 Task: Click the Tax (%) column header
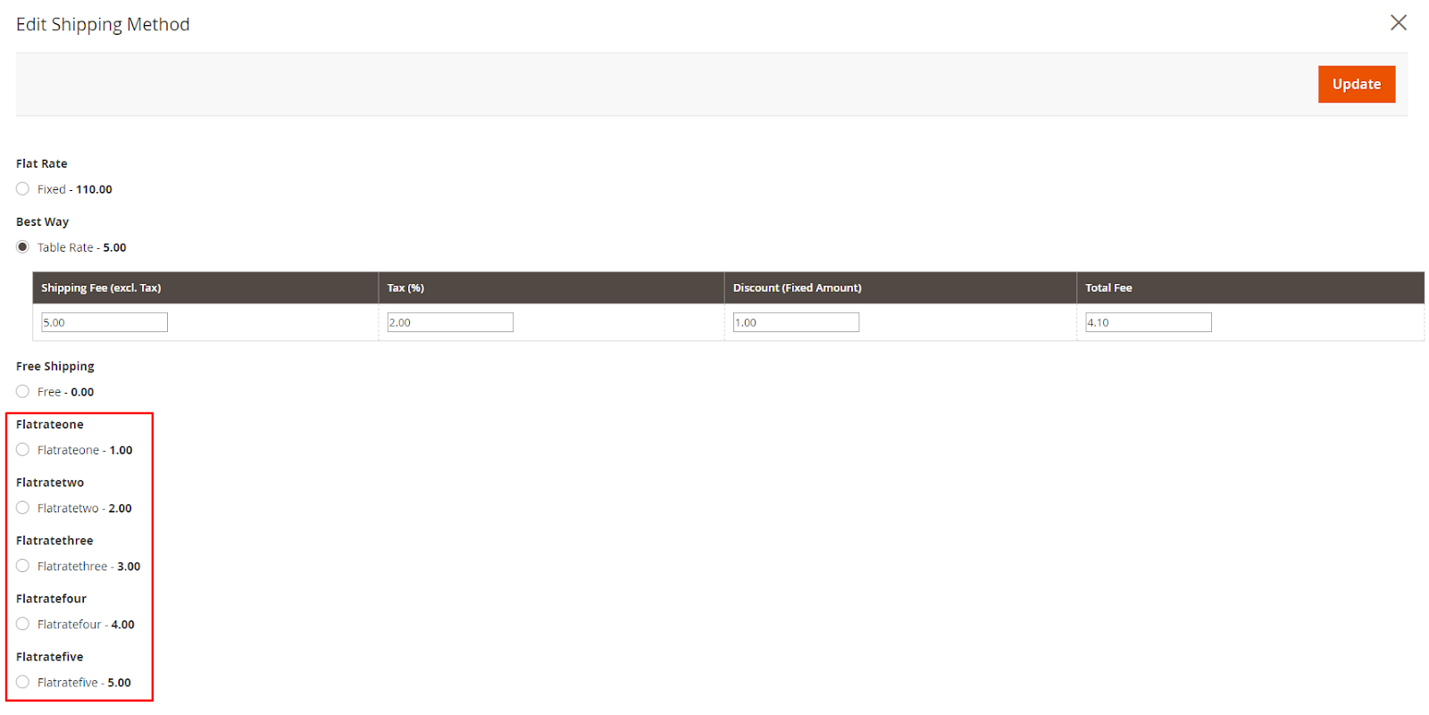(x=405, y=287)
